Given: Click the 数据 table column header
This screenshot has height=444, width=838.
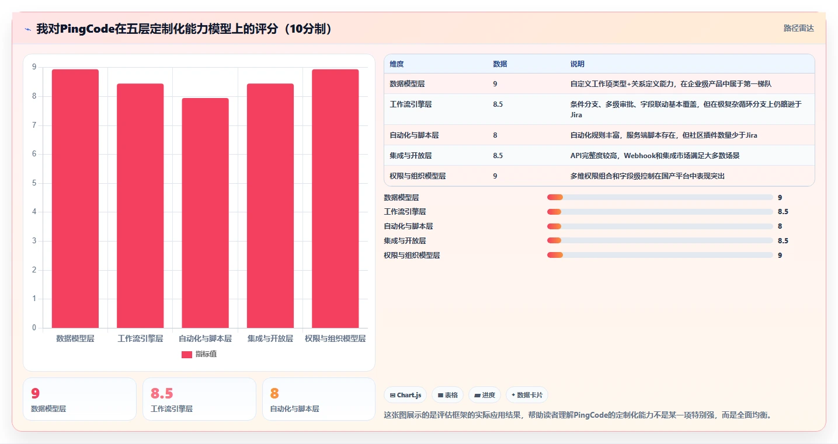Looking at the screenshot, I should [500, 64].
